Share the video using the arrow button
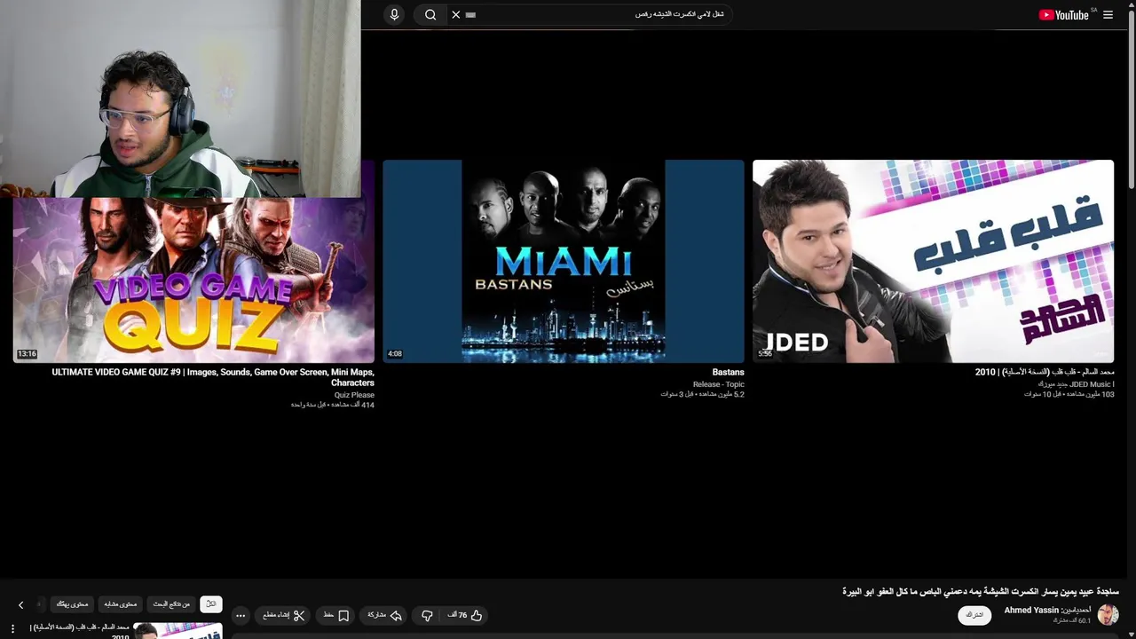This screenshot has height=639, width=1136. (x=383, y=615)
